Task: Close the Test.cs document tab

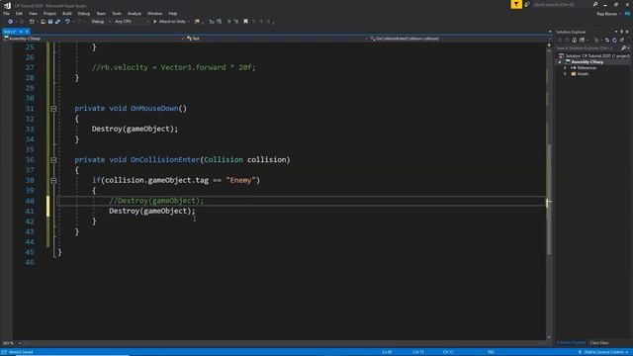Action: [27, 32]
